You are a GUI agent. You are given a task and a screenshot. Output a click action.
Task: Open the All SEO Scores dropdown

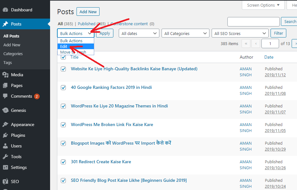(240, 33)
